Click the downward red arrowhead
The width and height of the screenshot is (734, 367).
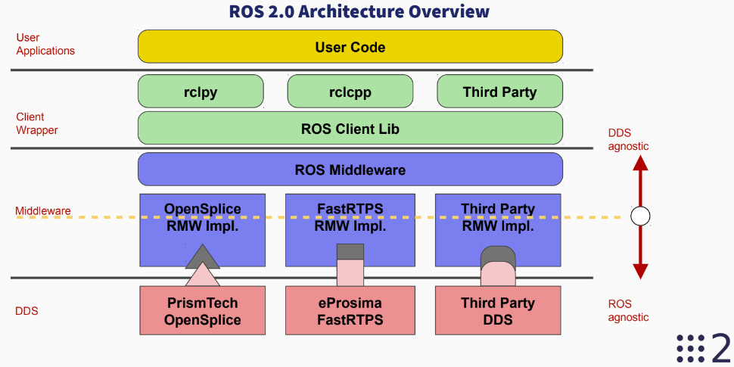click(640, 272)
